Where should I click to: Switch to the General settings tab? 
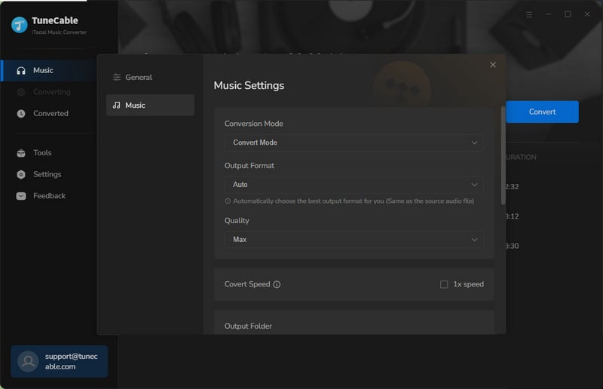pyautogui.click(x=150, y=78)
